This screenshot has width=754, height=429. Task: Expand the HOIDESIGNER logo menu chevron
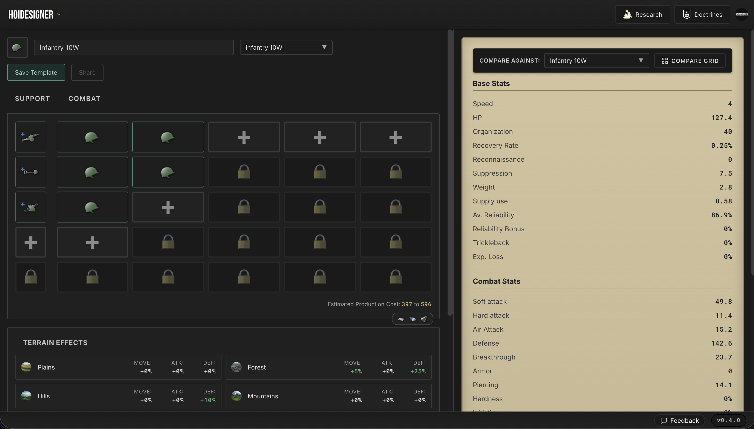(59, 14)
